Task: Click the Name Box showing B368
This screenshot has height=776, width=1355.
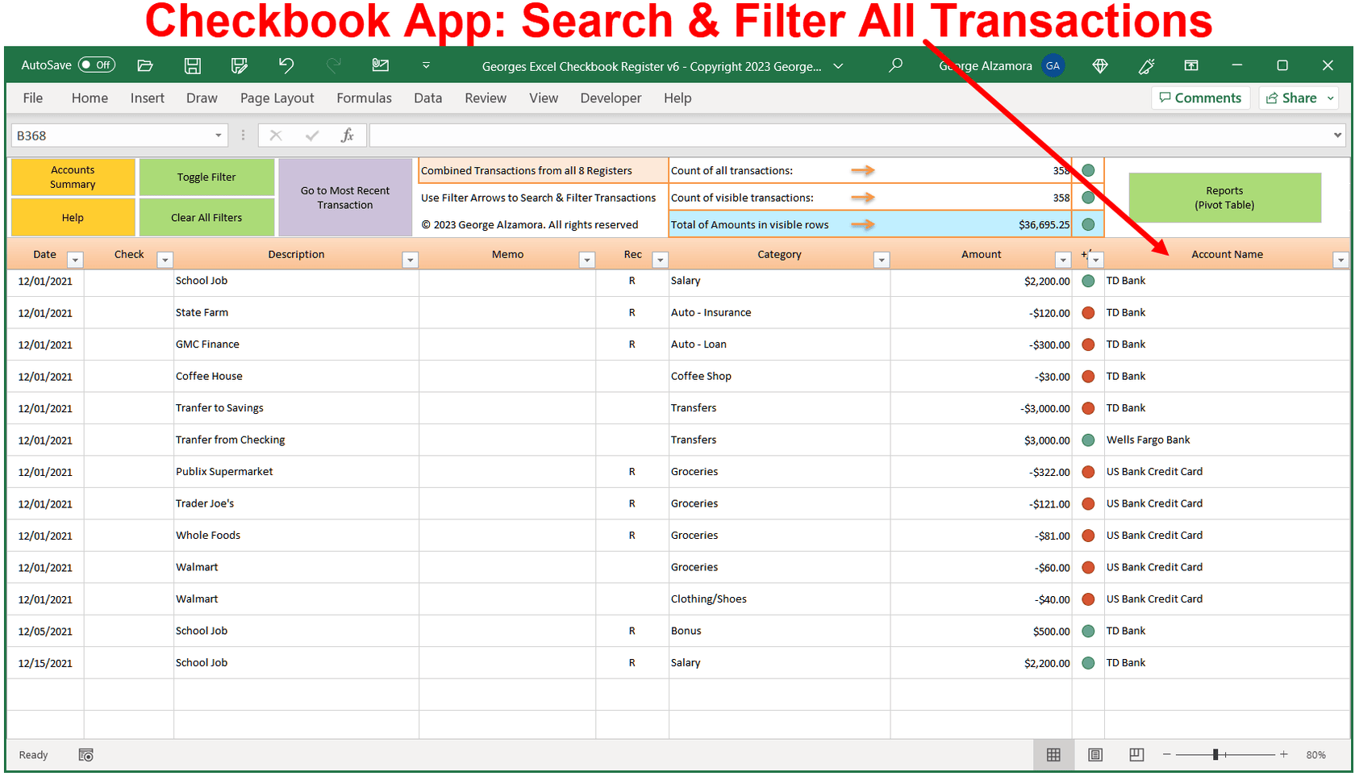Action: coord(113,135)
